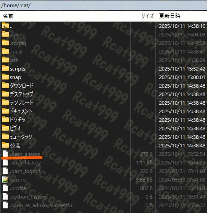Sort by the 名前 column header
The image size is (207, 213).
pos(66,16)
